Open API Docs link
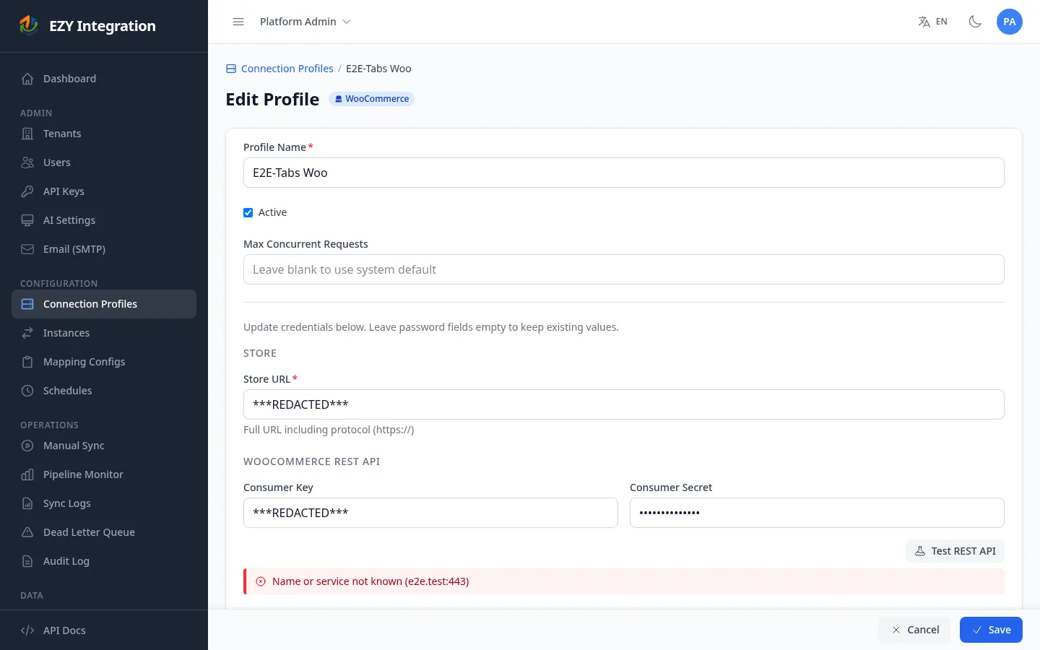 coord(104,630)
